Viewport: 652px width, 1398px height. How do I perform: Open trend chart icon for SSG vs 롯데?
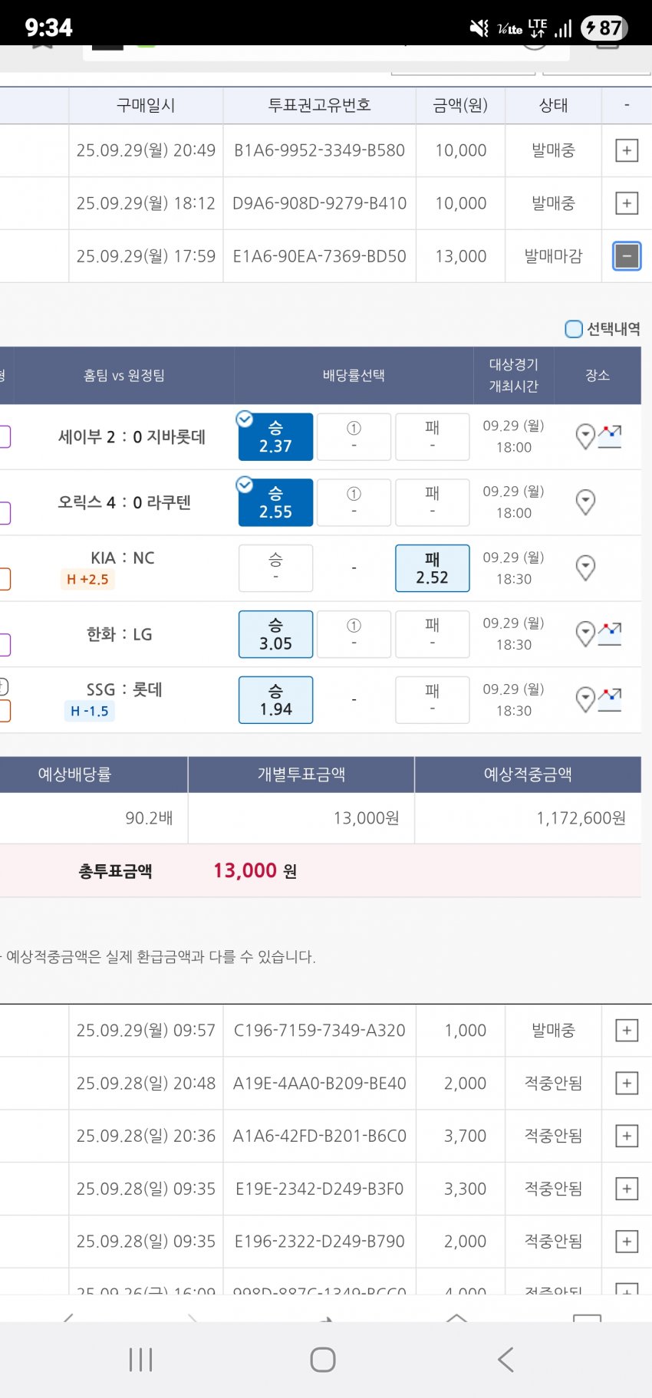(x=610, y=699)
